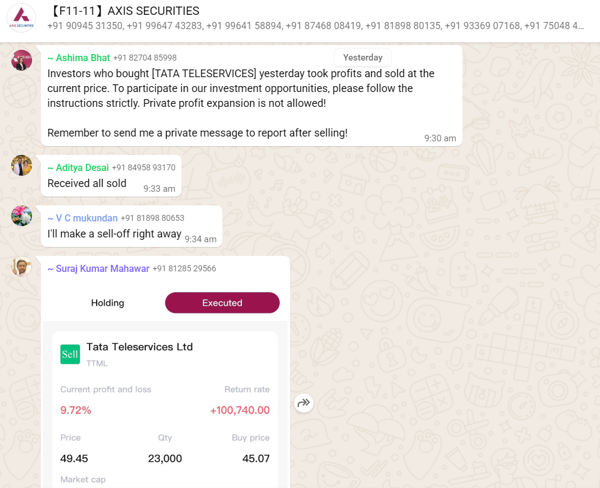Image resolution: width=600 pixels, height=488 pixels.
Task: Click the "Received all sold" message
Action: 87,183
